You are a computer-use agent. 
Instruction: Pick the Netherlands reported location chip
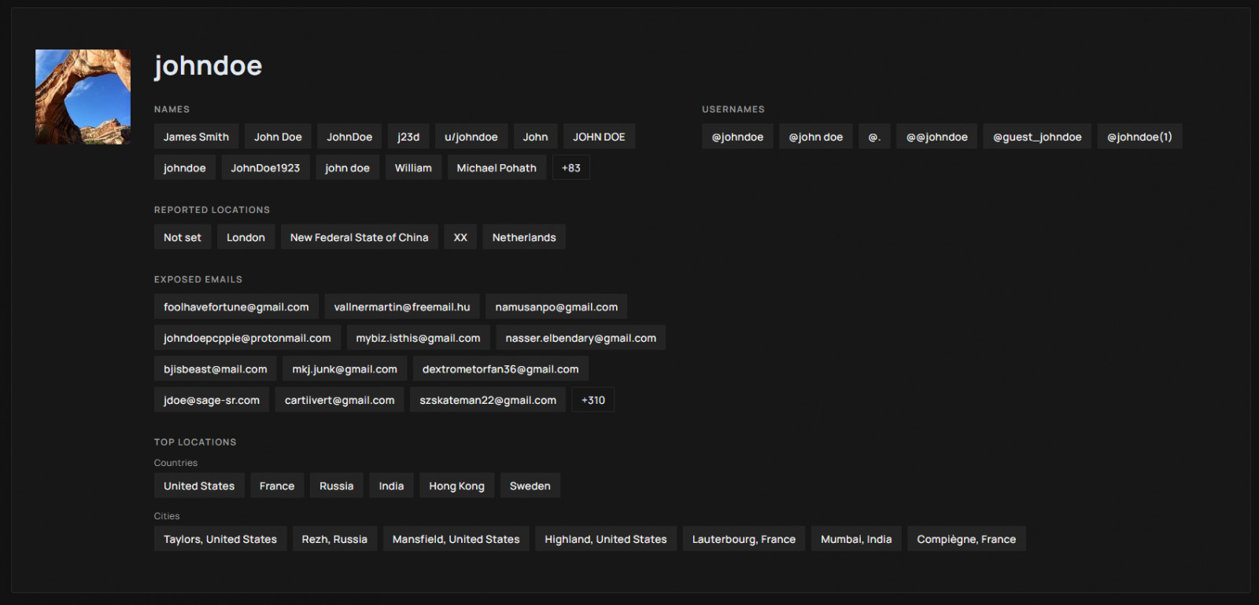tap(524, 237)
